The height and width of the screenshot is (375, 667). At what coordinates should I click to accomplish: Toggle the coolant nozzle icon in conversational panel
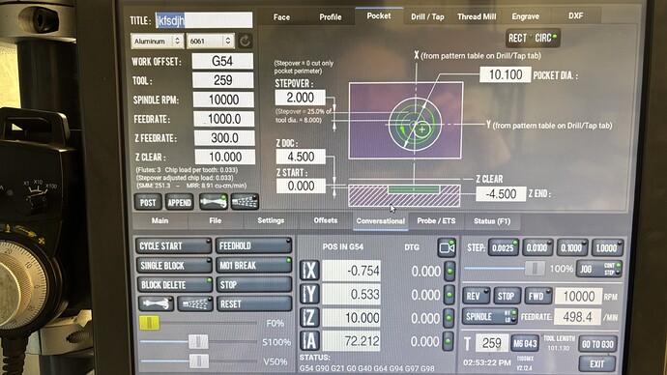[213, 202]
